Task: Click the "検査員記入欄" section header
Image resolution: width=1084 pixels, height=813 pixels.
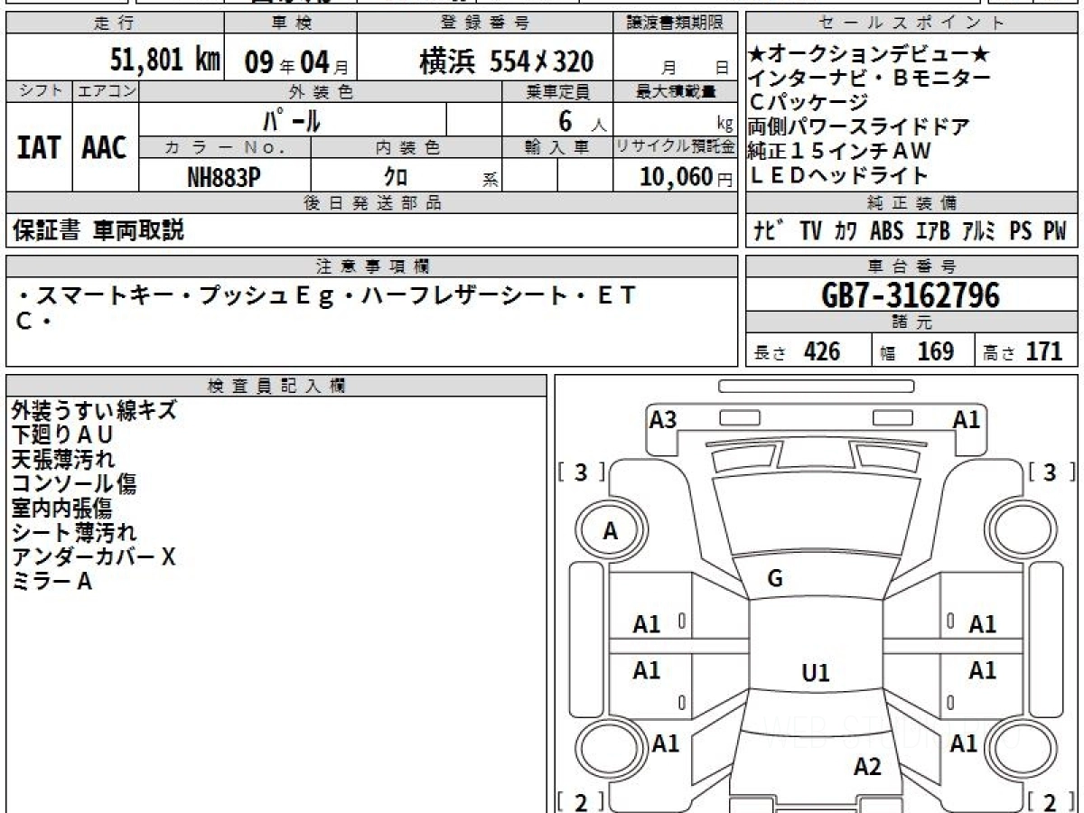Action: point(276,386)
